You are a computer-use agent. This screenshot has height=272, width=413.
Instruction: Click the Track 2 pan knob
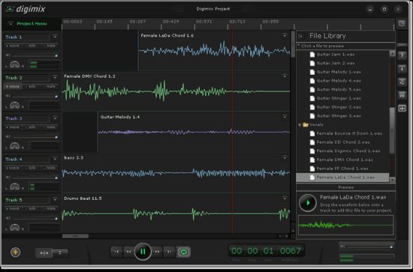pyautogui.click(x=14, y=106)
